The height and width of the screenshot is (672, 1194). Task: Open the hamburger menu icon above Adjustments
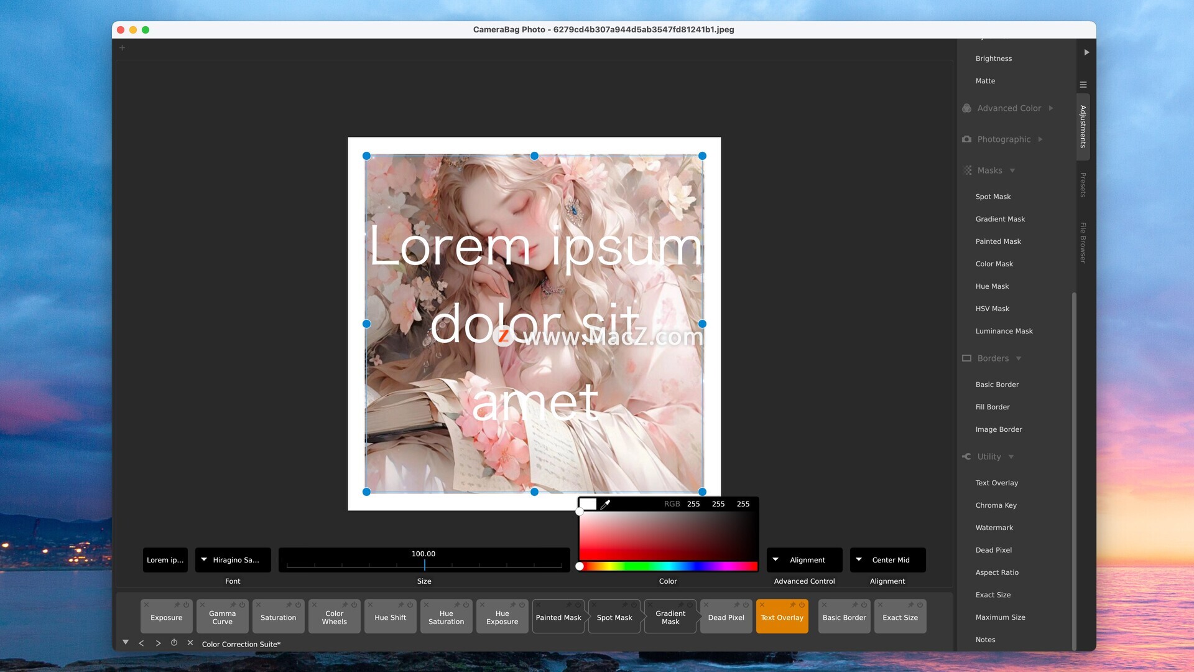point(1083,85)
